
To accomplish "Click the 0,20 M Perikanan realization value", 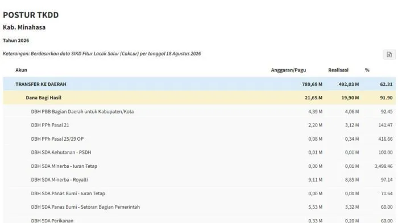I will (x=352, y=221).
